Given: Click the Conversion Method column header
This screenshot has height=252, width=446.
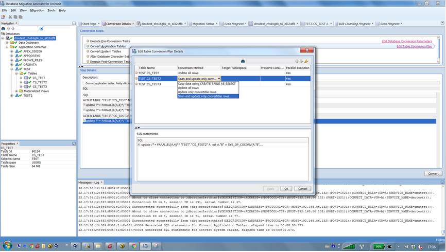Looking at the screenshot, I should coord(199,68).
